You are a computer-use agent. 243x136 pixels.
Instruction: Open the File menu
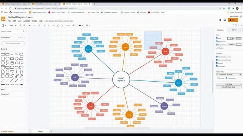(9, 21)
